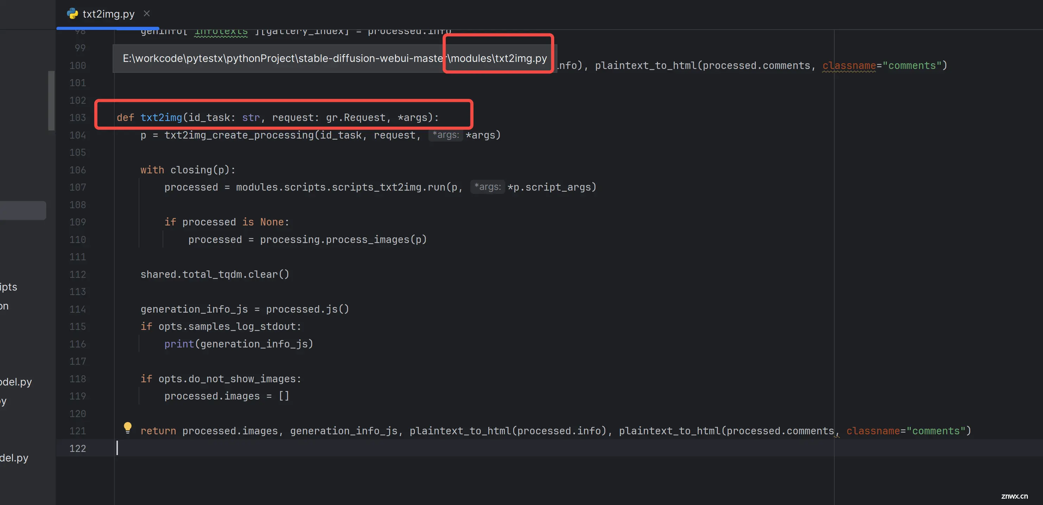1043x505 pixels.
Task: Click the vertical scrollbar thumb left of the gutter
Action: (51, 101)
